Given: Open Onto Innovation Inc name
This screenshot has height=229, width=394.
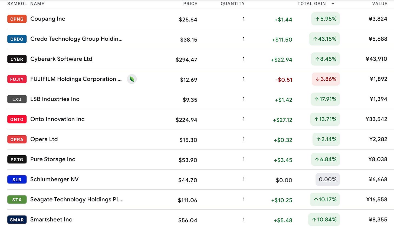Looking at the screenshot, I should click(x=57, y=119).
